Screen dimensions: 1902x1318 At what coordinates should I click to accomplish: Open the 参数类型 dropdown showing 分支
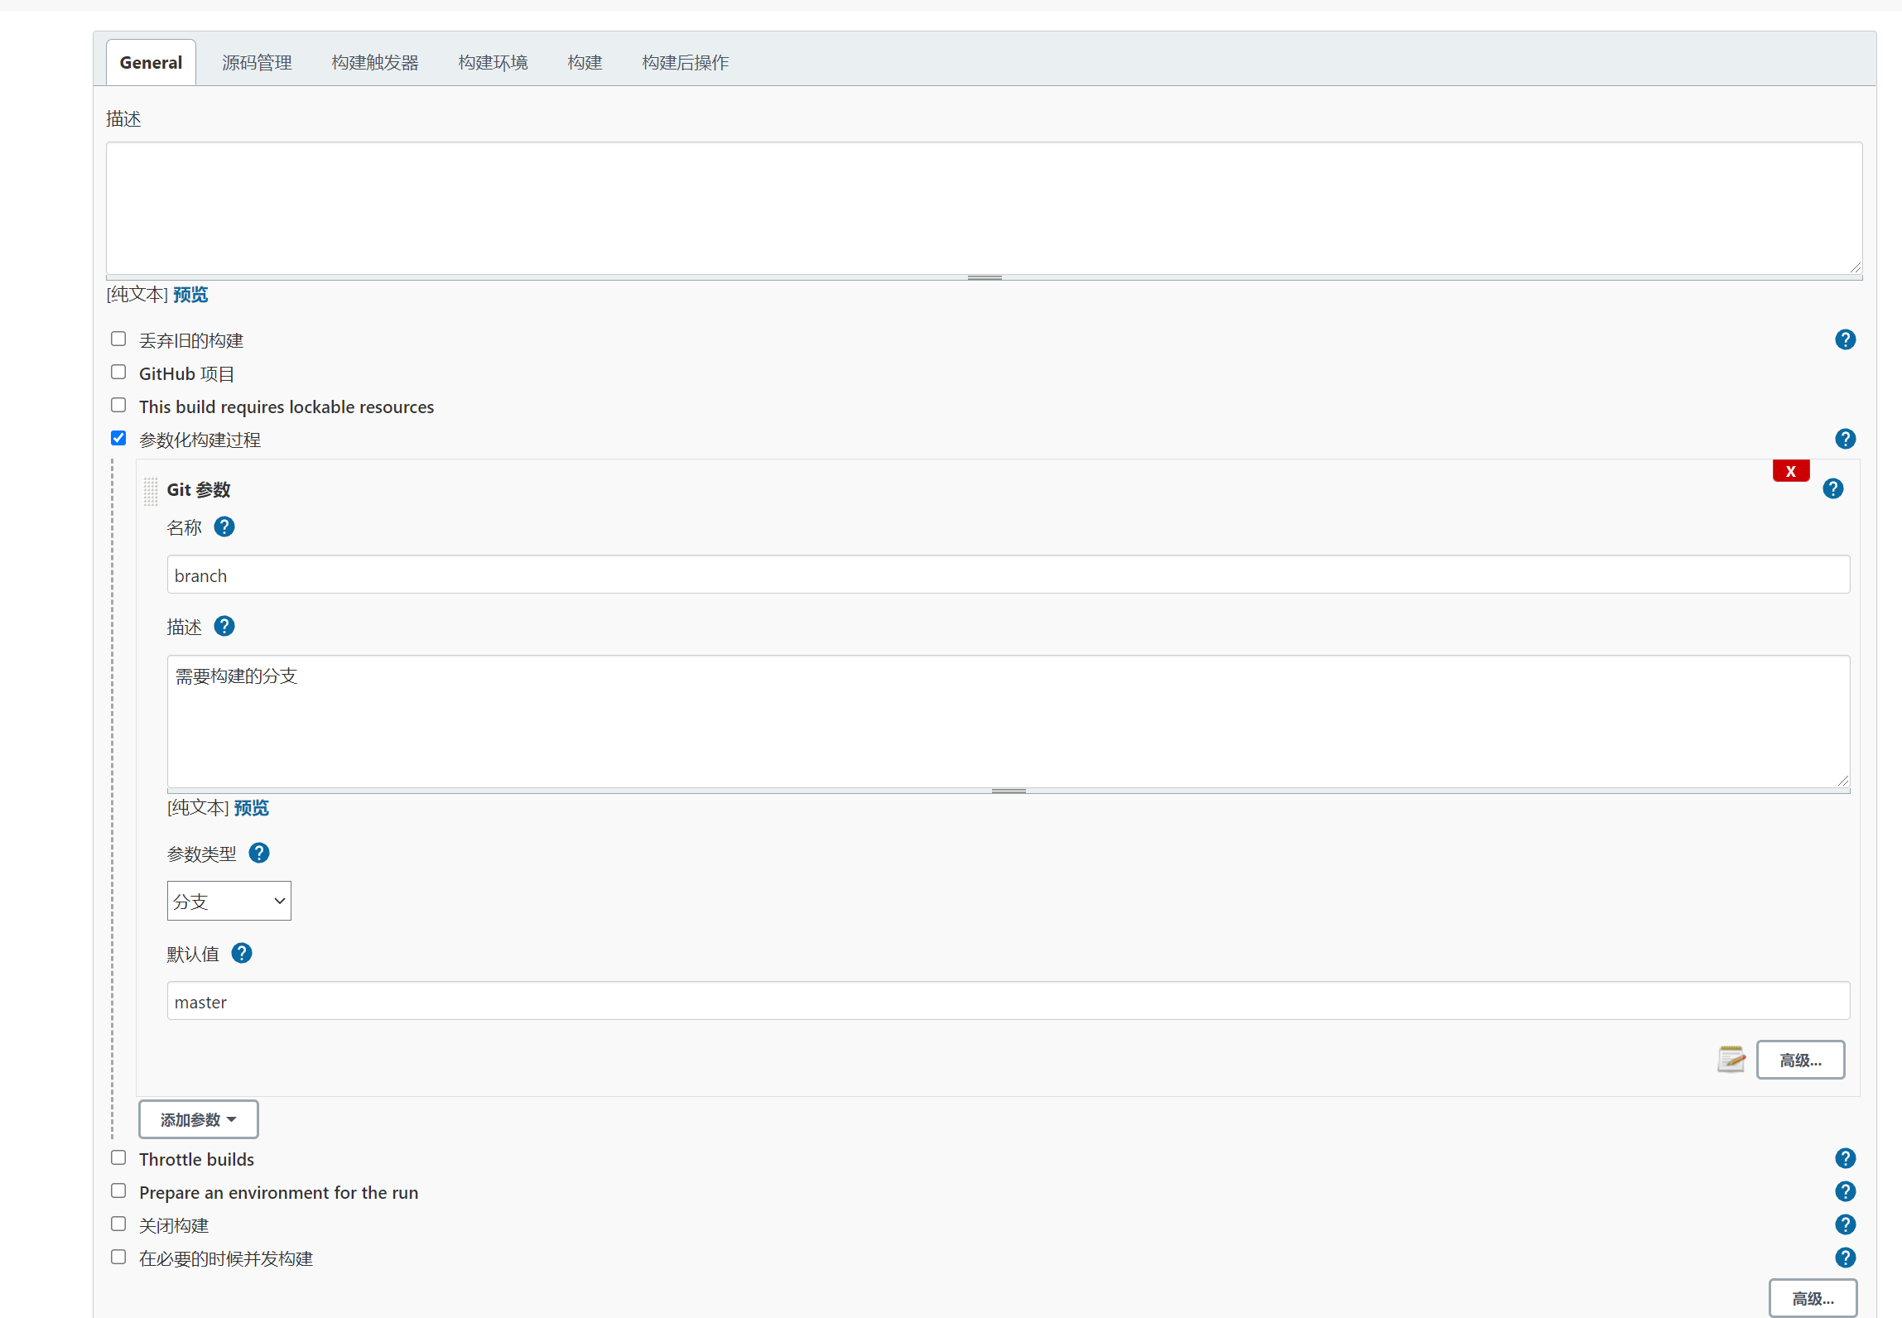pyautogui.click(x=229, y=901)
